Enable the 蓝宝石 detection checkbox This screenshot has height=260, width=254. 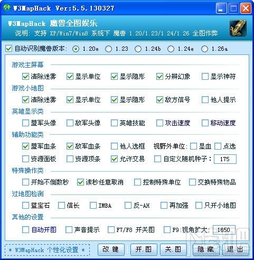point(25,206)
